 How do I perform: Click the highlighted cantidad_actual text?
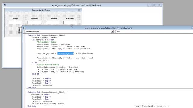coord(65,53)
